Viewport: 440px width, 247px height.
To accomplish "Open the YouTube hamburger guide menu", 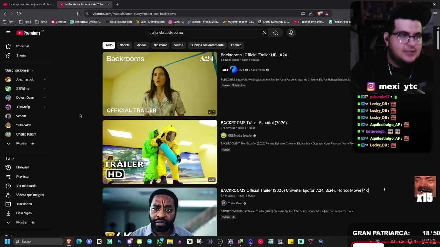I will pos(8,33).
